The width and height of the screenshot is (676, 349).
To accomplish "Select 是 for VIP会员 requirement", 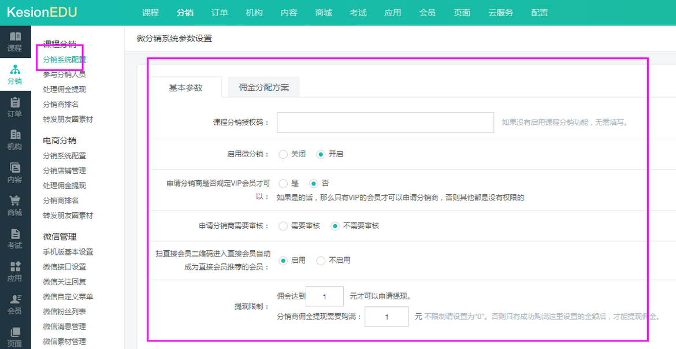I will click(283, 183).
